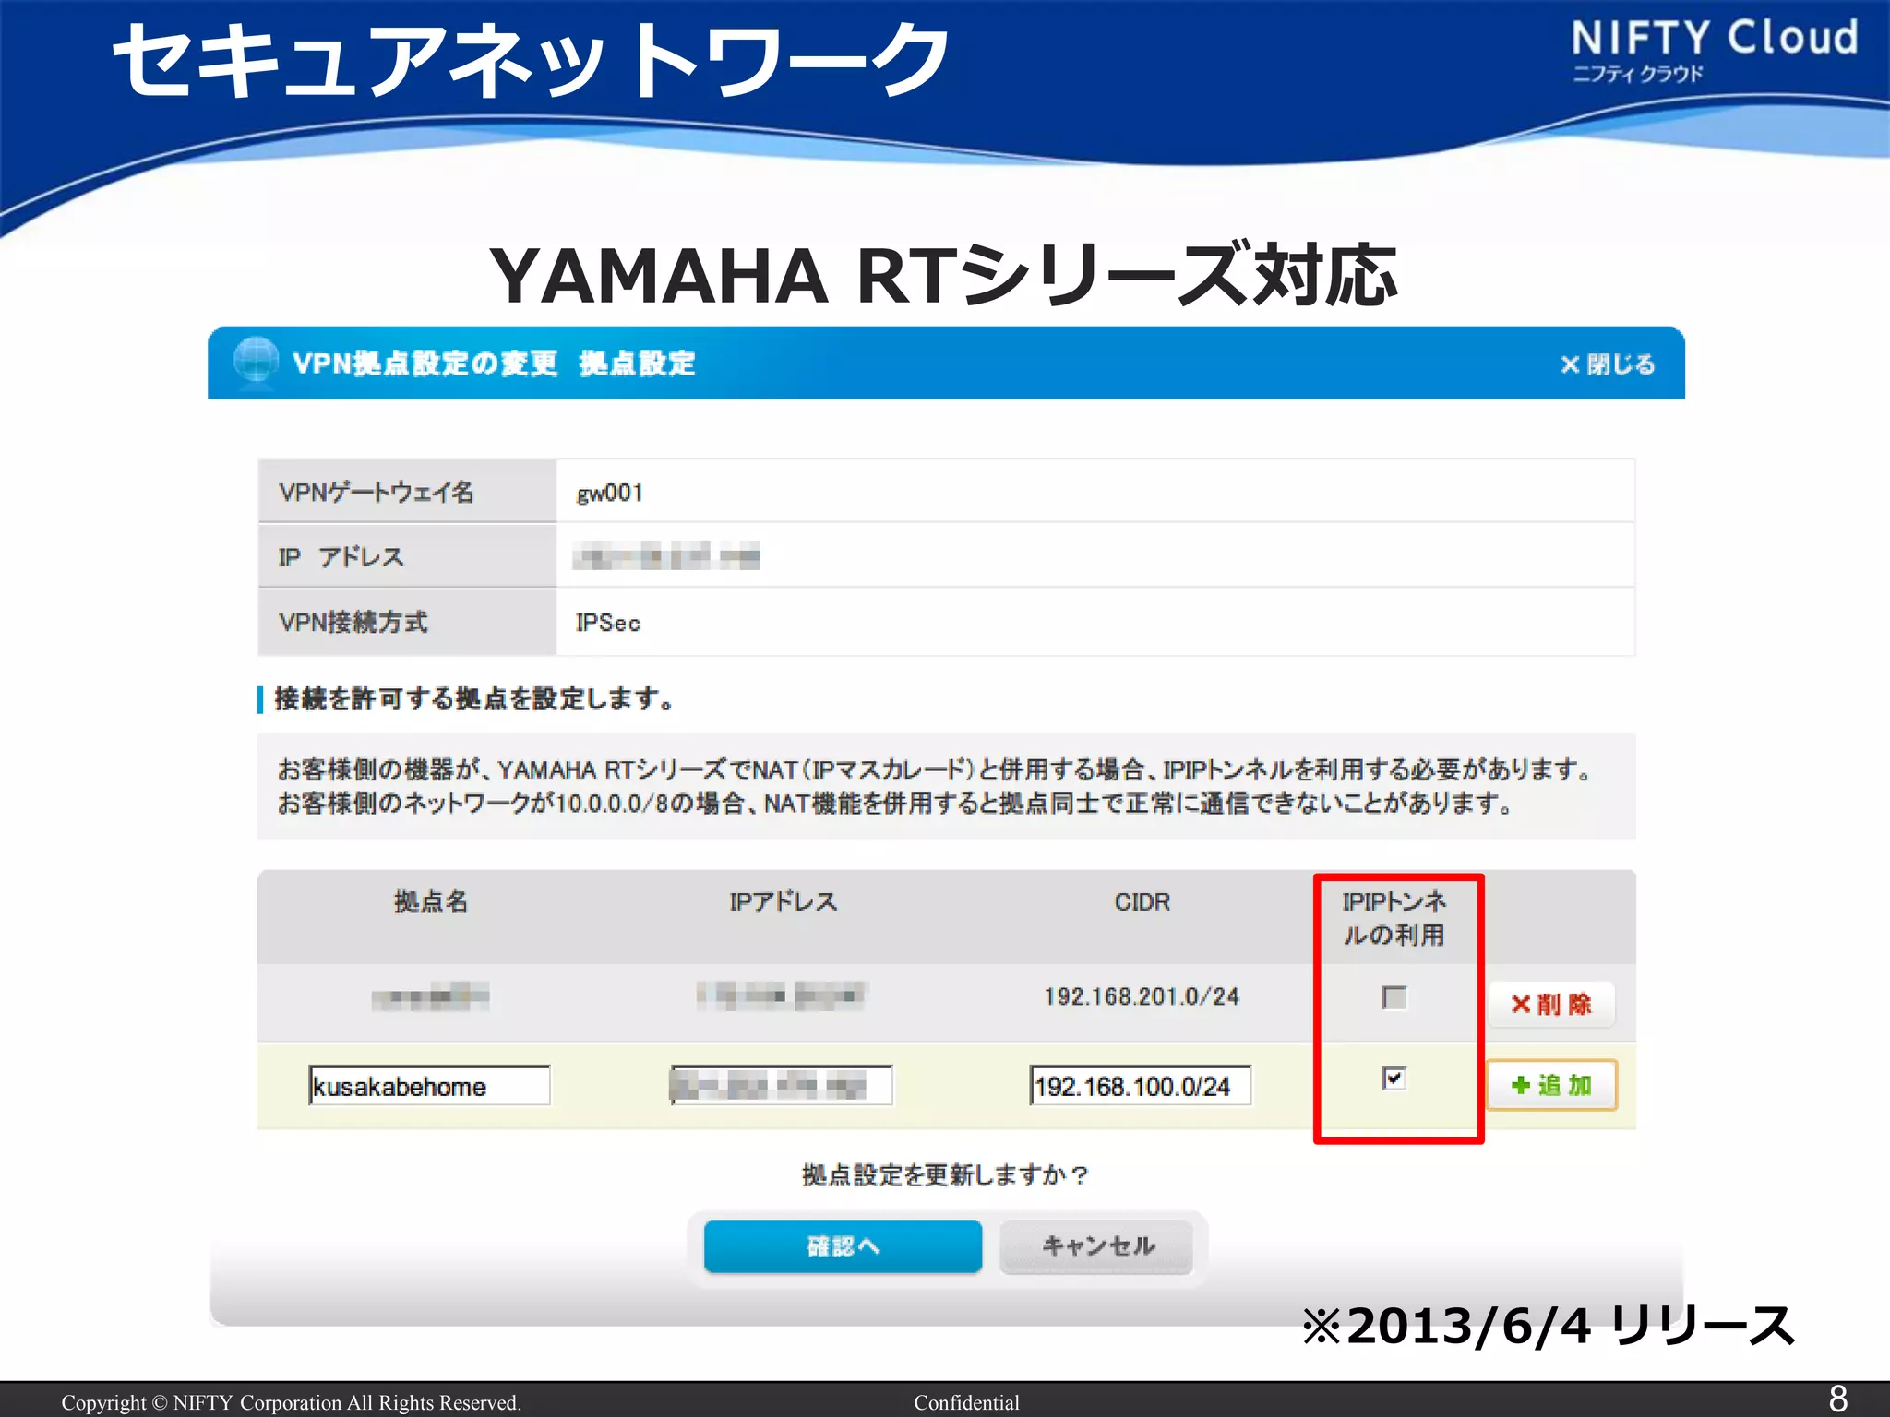This screenshot has height=1417, width=1890.
Task: Click the YAMAHA RTシリーズ notice text
Action: point(933,786)
